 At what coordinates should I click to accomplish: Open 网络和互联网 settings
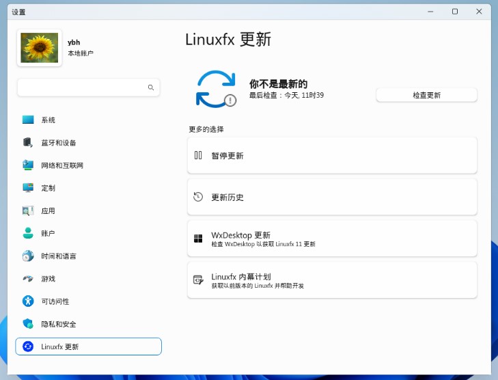click(88, 165)
